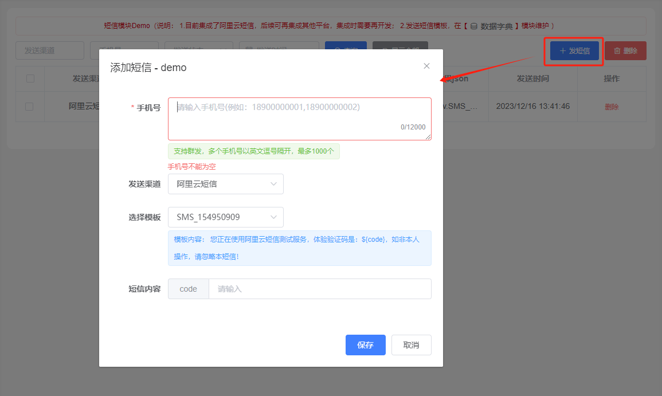Screen dimensions: 662x396
Task: Expand the 选择模板 SMS_154950909 dropdown
Action: click(x=225, y=217)
